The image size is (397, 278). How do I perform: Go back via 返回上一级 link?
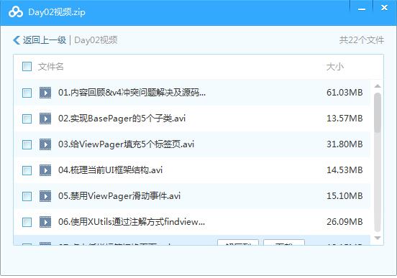pos(45,40)
